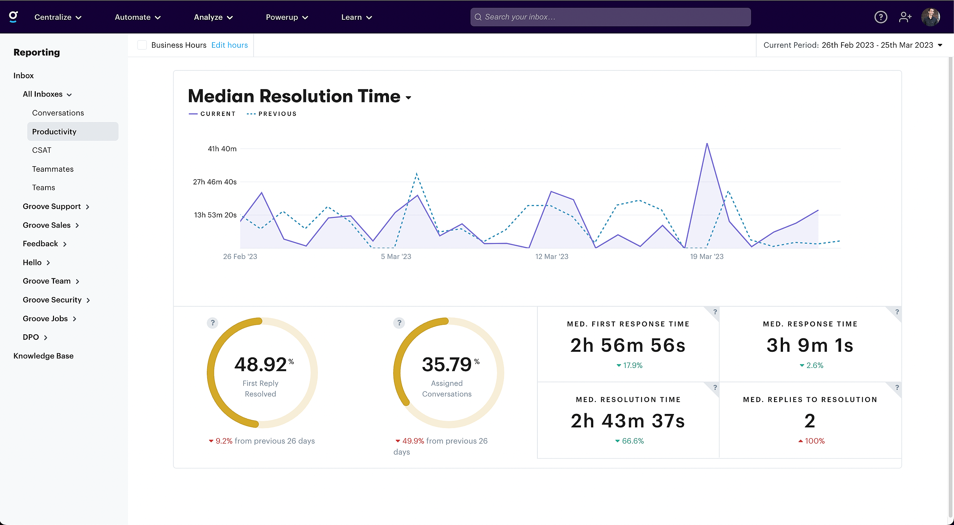This screenshot has width=954, height=525.
Task: Open the user profile avatar
Action: 931,17
